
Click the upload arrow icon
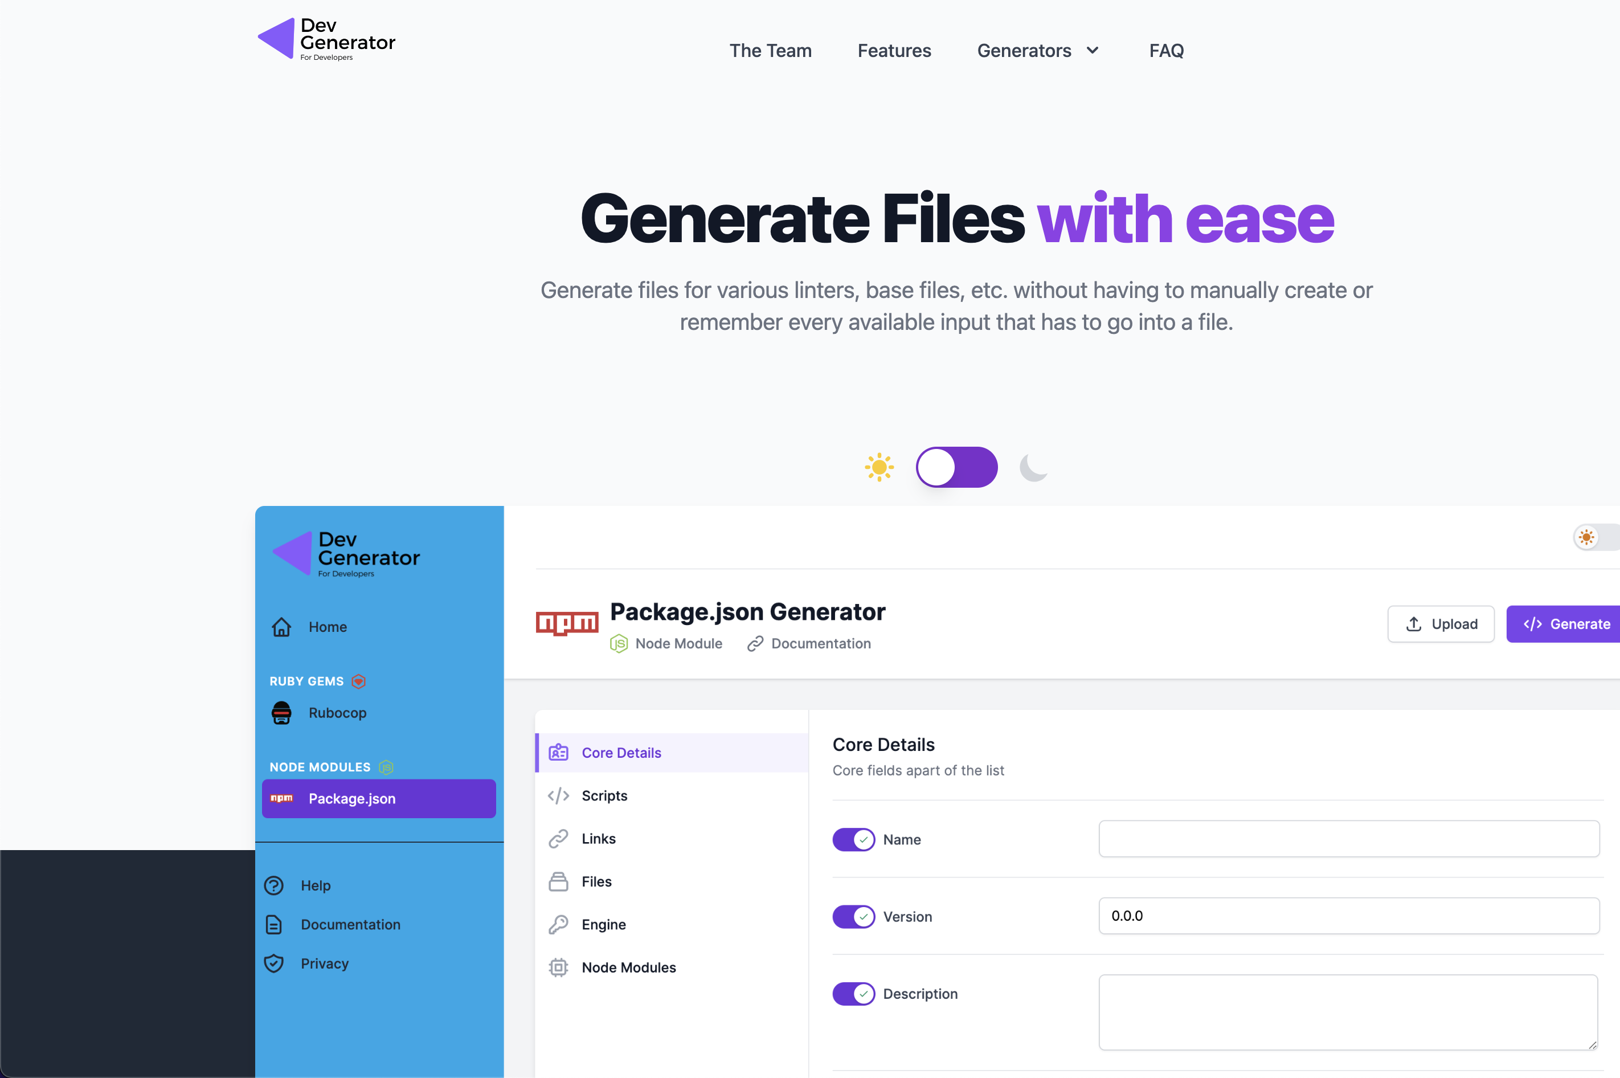(x=1414, y=624)
